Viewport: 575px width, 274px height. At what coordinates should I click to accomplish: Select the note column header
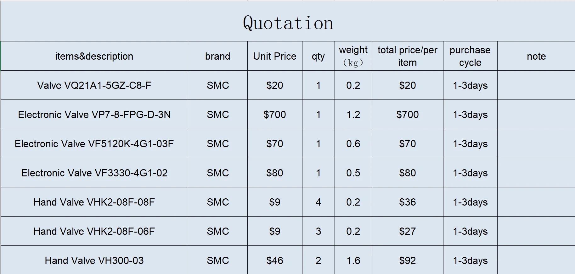(536, 56)
